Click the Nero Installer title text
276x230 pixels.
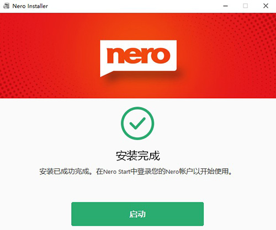click(30, 6)
